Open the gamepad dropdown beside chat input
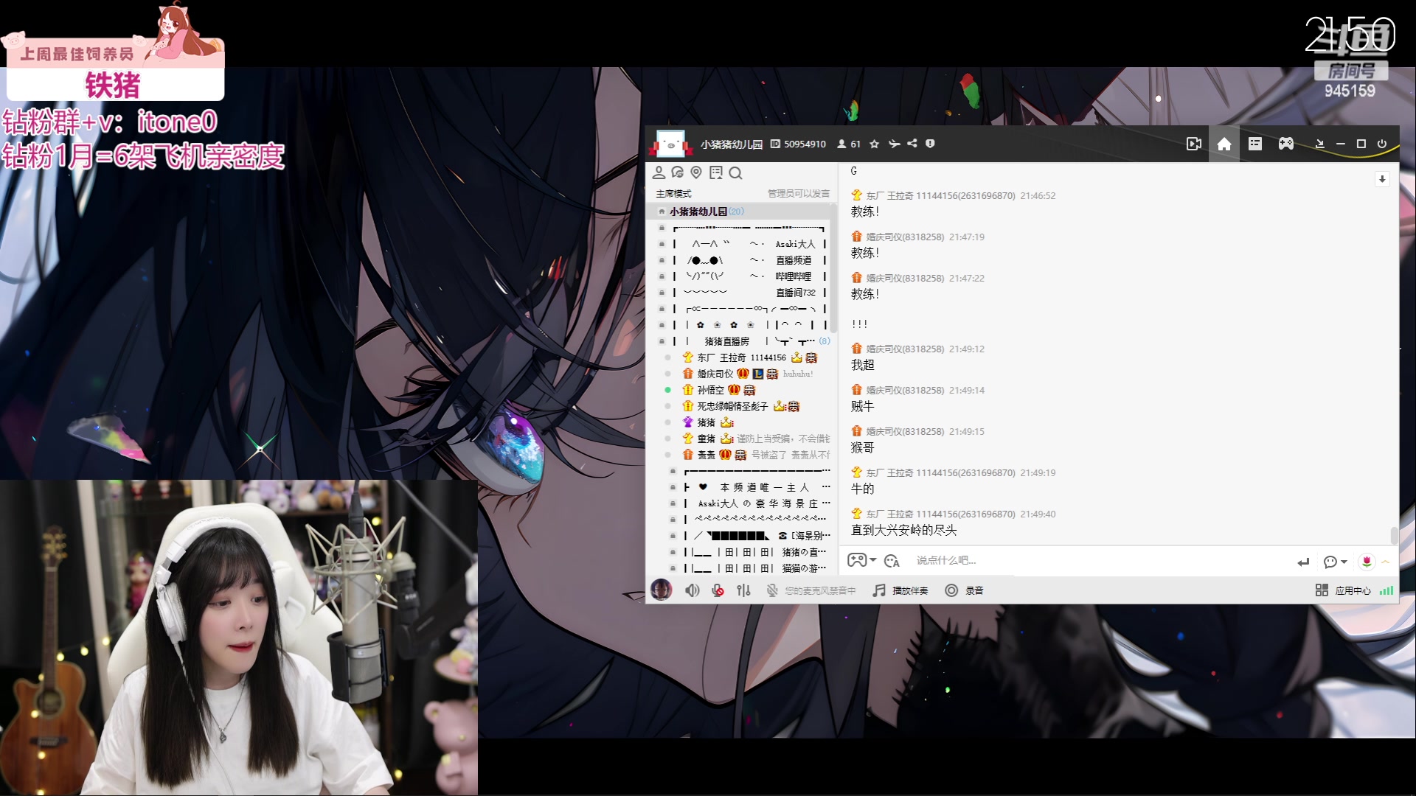 click(x=861, y=561)
